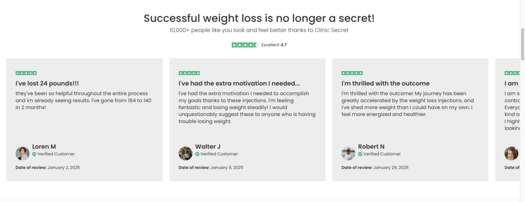
Task: Click the five-star rating on Robert N's review
Action: pos(352,73)
